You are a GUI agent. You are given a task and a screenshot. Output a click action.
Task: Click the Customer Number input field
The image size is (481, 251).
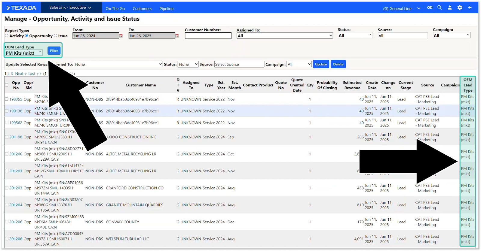(x=208, y=36)
